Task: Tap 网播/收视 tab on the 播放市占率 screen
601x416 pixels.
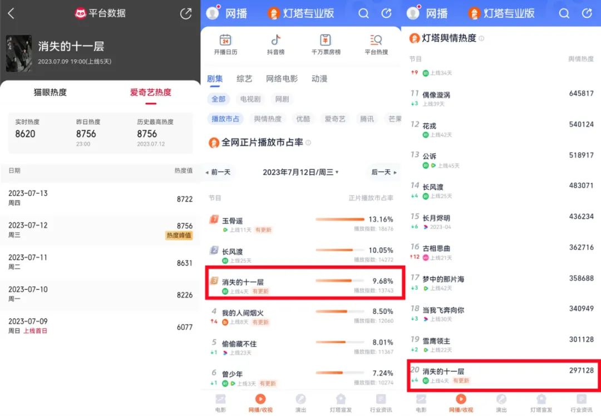Action: pyautogui.click(x=260, y=403)
